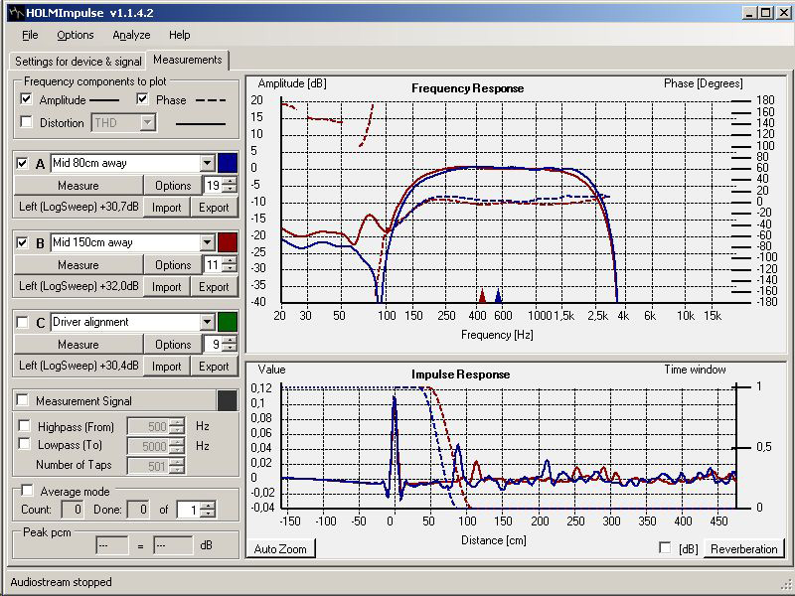Open the Options menu
The width and height of the screenshot is (795, 596).
pos(76,35)
